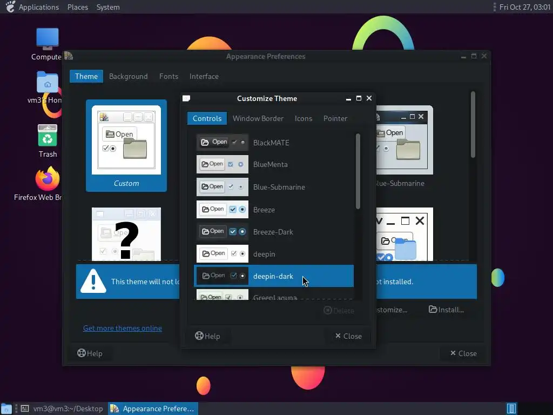Open the Applications menu
This screenshot has width=553, height=415.
(x=39, y=7)
